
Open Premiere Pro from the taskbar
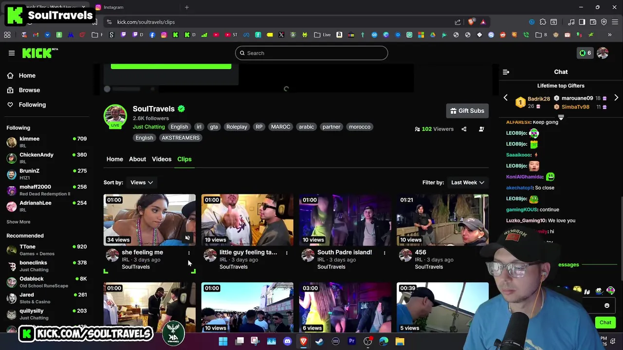(x=351, y=341)
